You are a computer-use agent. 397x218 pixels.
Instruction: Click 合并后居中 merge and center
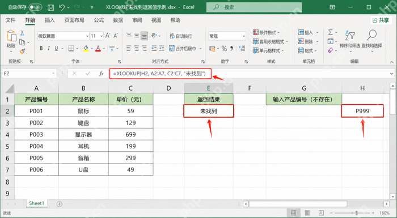pyautogui.click(x=183, y=48)
